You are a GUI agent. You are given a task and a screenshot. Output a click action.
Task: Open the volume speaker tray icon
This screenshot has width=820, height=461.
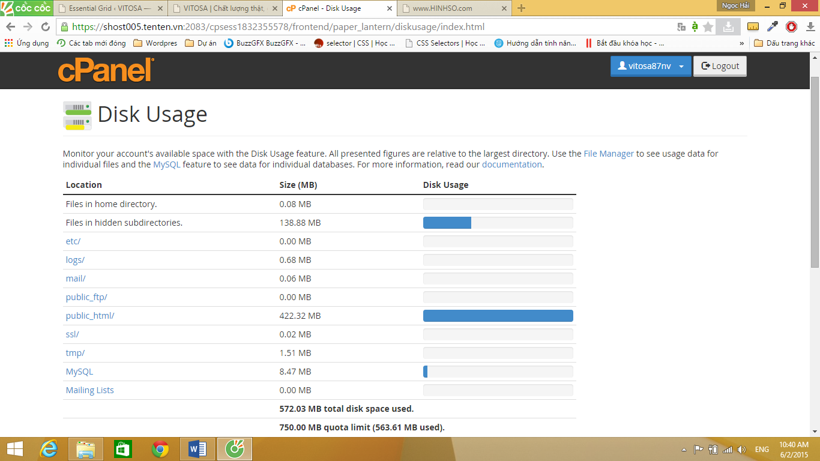(x=741, y=450)
